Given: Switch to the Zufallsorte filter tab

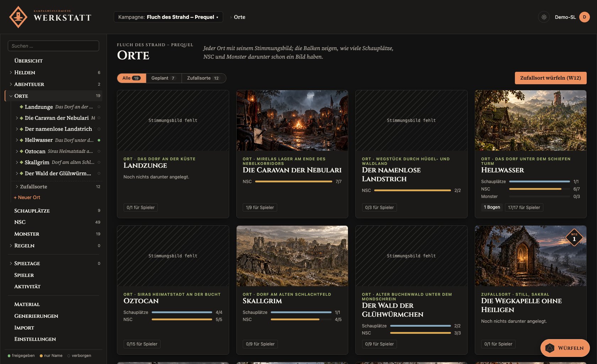Looking at the screenshot, I should pyautogui.click(x=204, y=78).
